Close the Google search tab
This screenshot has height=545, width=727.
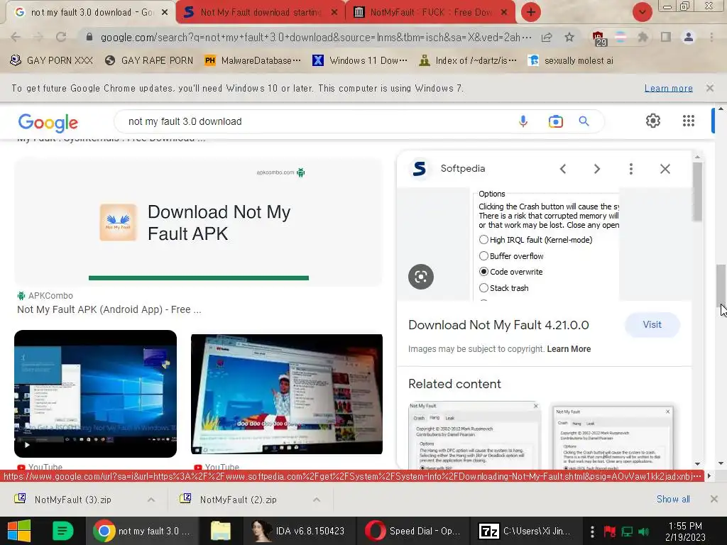pyautogui.click(x=165, y=13)
